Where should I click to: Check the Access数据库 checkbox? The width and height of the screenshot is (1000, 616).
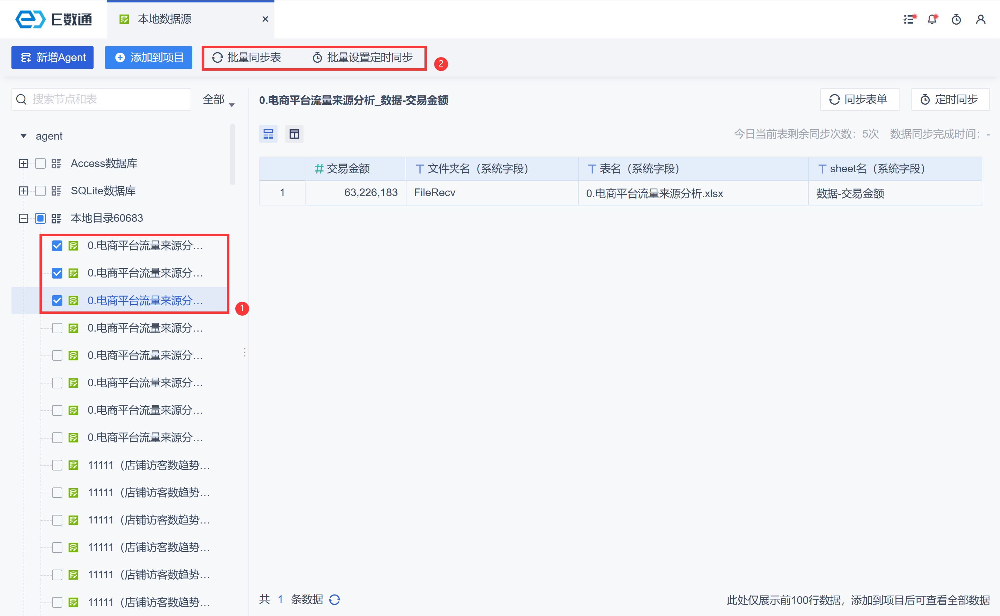[x=40, y=164]
